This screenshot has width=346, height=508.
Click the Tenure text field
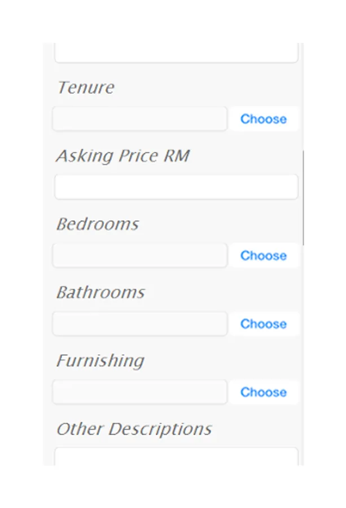(x=140, y=119)
